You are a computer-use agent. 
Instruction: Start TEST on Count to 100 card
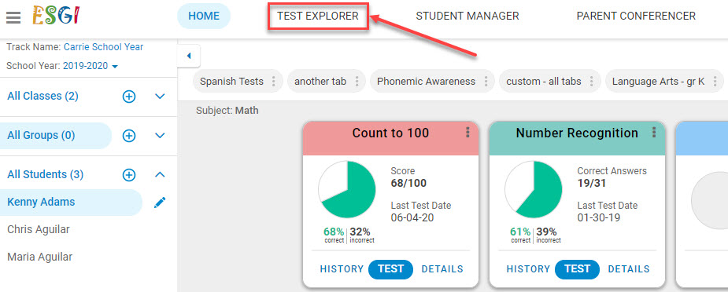[390, 269]
